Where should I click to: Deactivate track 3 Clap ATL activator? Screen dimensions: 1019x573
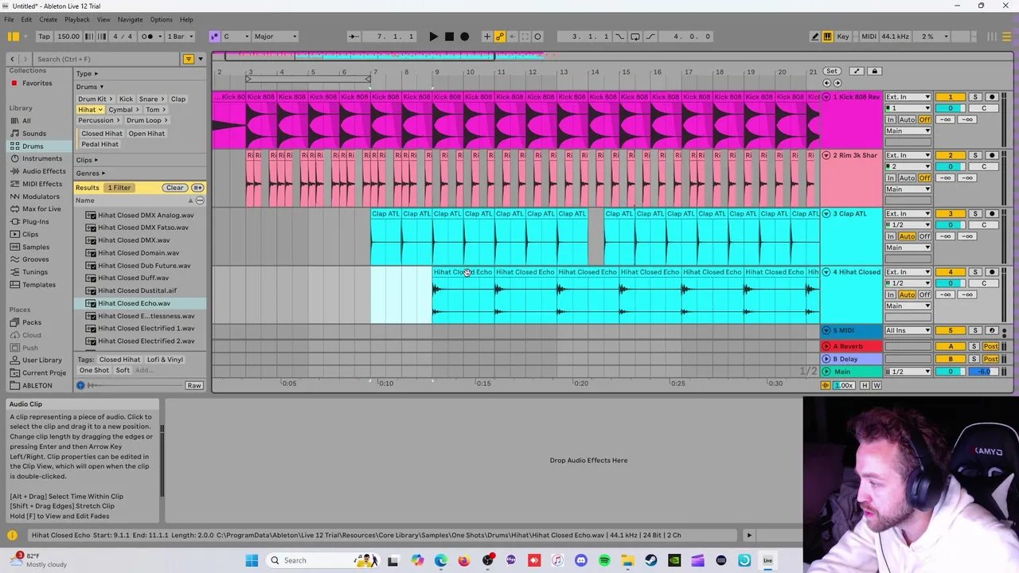(x=950, y=213)
